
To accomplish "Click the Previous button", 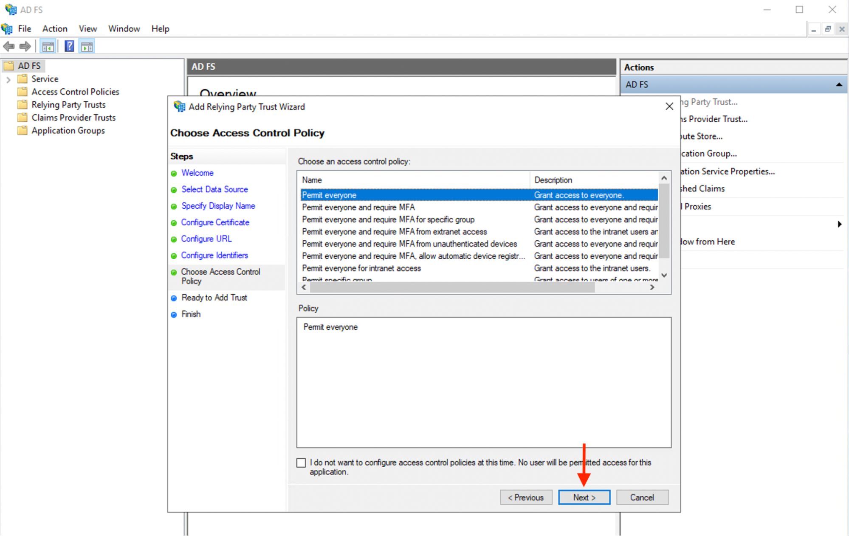I will point(526,497).
